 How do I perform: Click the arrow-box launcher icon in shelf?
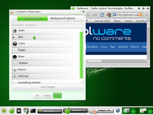[x=26, y=111]
